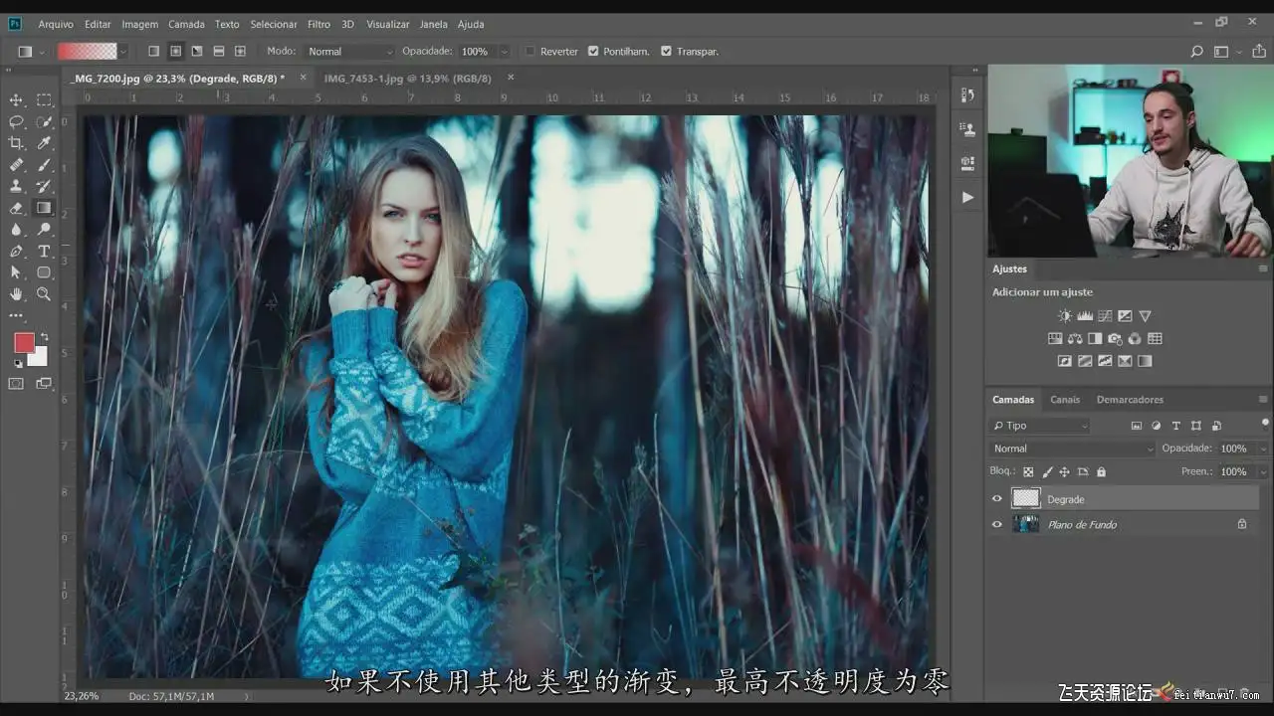The image size is (1274, 716).
Task: Expand the layer blend mode dropdown
Action: click(x=1072, y=448)
